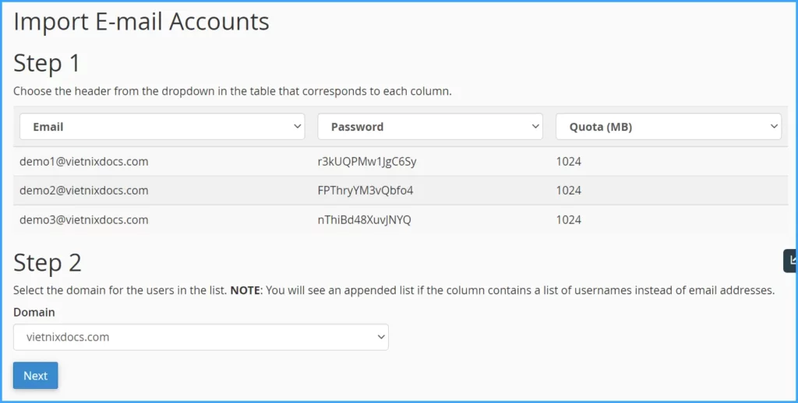Click the 1024 quota for demo2
Screen dimensions: 798x403
click(569, 191)
